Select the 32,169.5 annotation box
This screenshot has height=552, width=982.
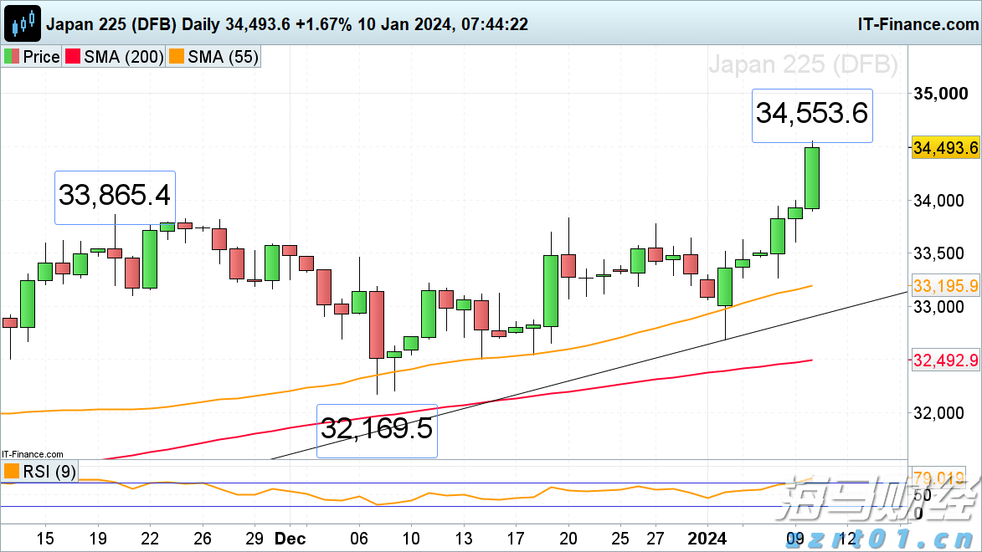tap(377, 431)
